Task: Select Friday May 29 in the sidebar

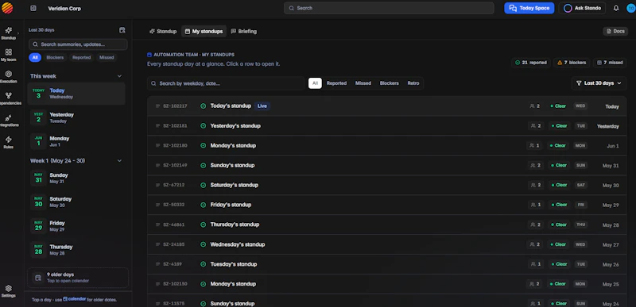Action: point(76,226)
